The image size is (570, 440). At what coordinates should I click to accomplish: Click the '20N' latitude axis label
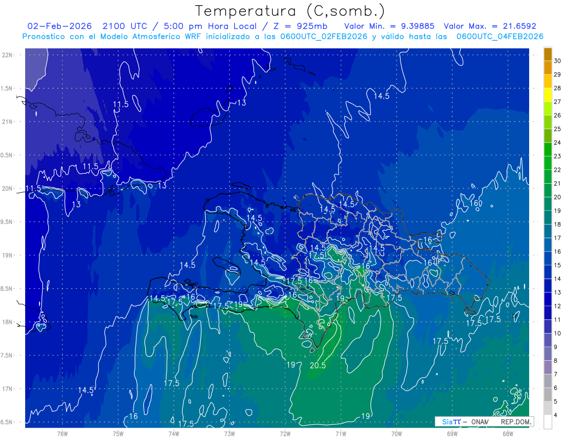(8, 188)
